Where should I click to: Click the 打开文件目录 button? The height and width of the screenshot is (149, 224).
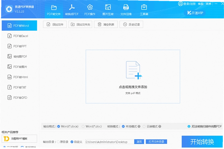[x=156, y=142]
